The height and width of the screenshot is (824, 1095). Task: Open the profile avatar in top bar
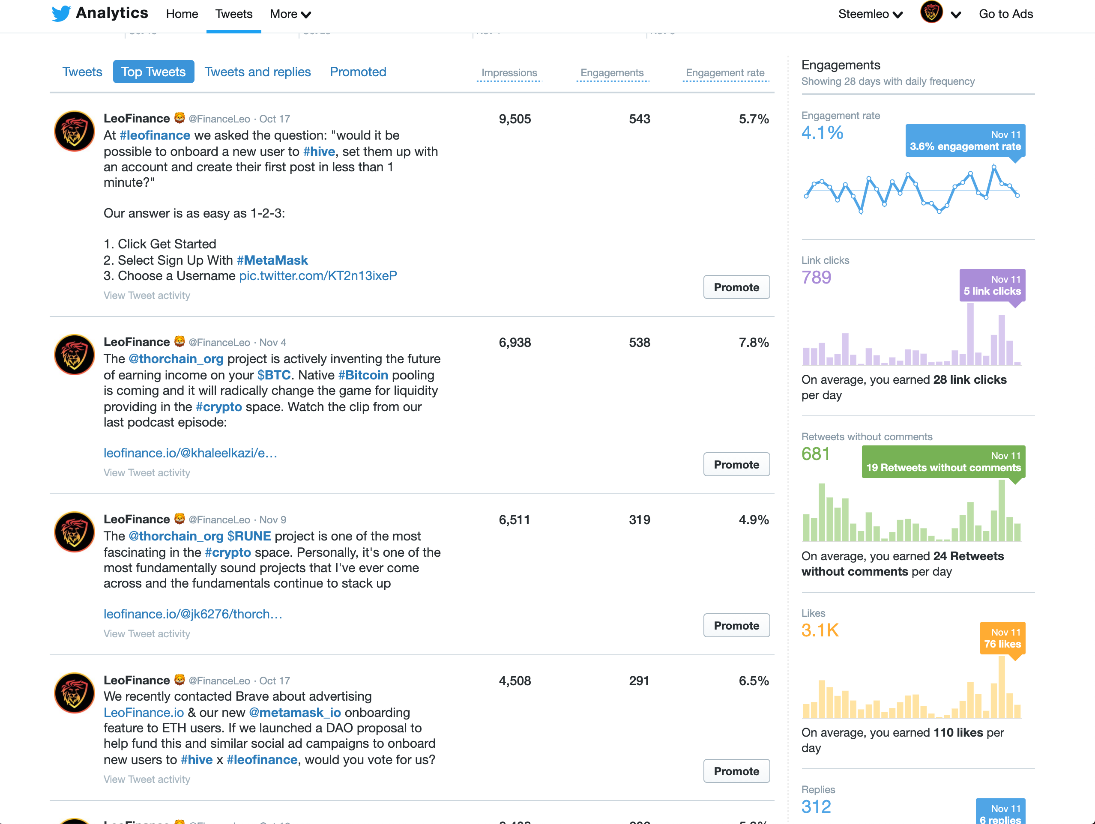point(931,12)
